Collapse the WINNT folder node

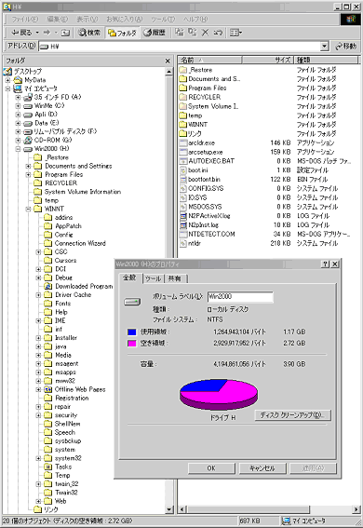coord(28,209)
